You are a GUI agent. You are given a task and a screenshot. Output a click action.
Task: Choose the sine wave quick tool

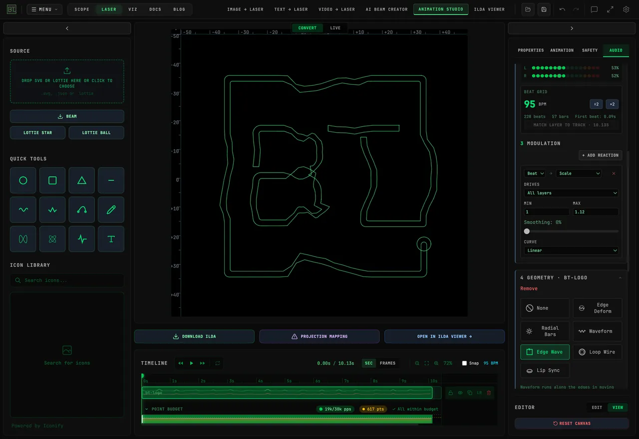[x=23, y=210]
